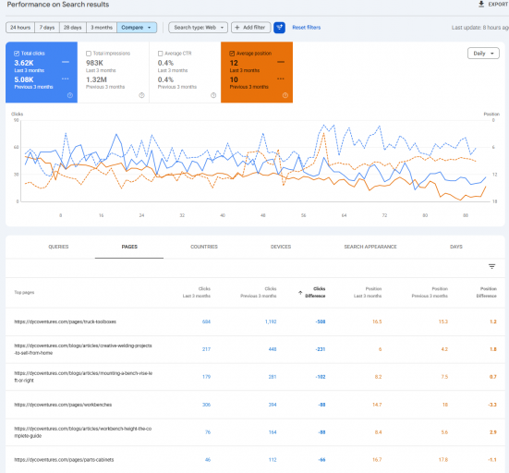
Task: Click the table filter rows icon
Action: [491, 267]
